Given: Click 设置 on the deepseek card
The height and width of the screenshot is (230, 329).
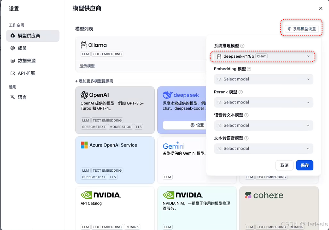Looking at the screenshot, I should [197, 125].
